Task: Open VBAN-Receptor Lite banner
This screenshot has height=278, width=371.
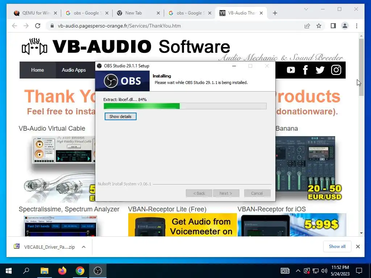Action: [x=183, y=225]
